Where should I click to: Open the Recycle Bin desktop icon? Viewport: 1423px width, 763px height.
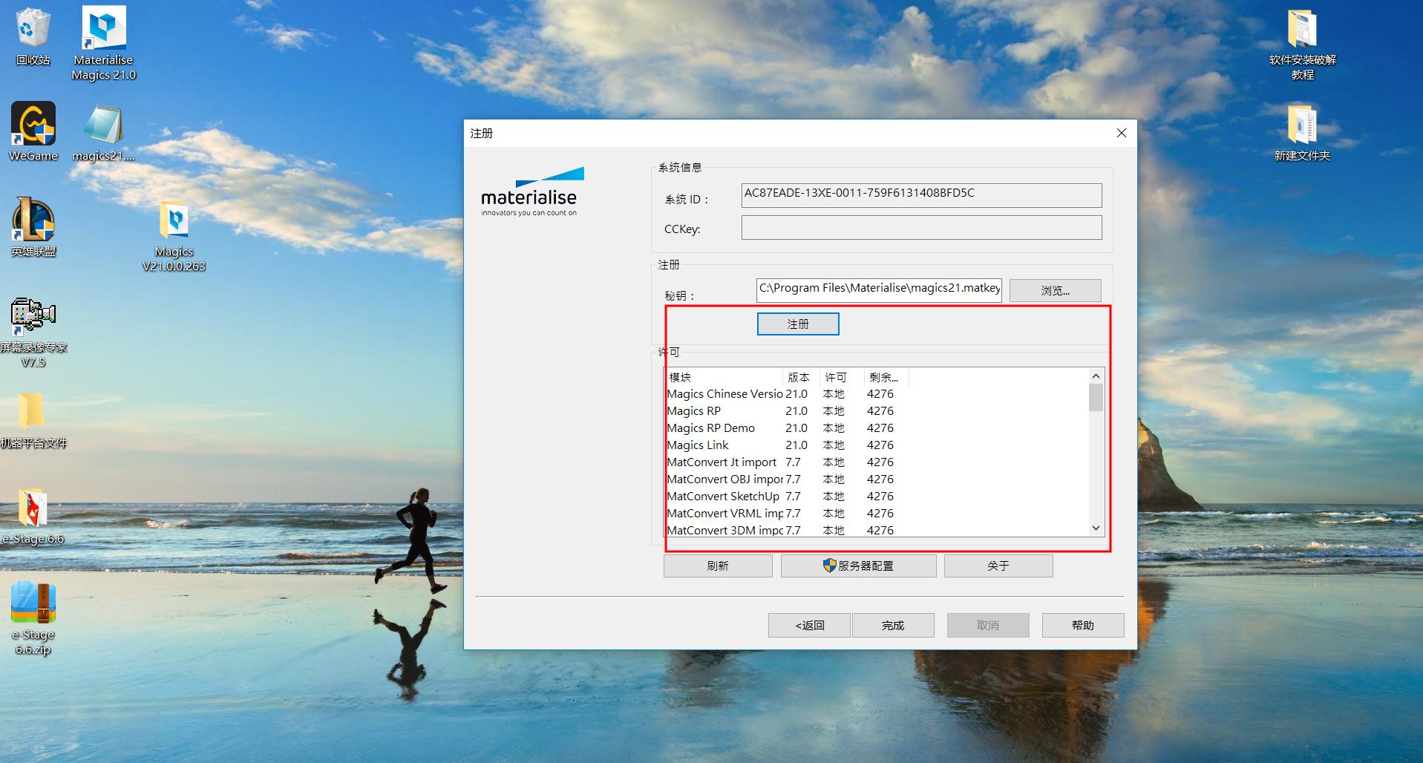pos(33,36)
